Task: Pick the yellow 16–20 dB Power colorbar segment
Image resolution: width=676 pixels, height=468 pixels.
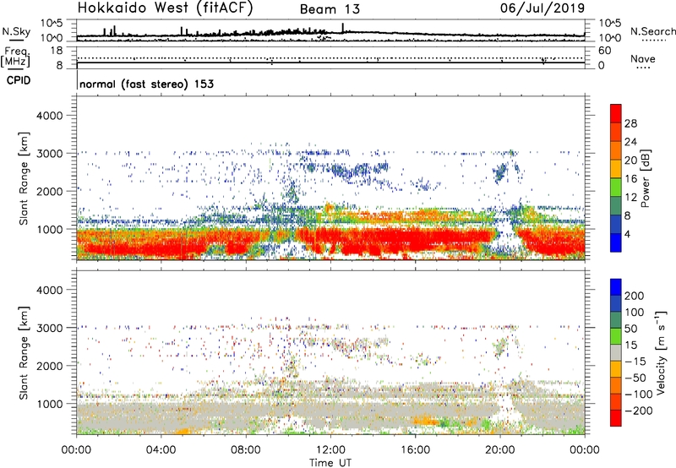Action: click(616, 169)
